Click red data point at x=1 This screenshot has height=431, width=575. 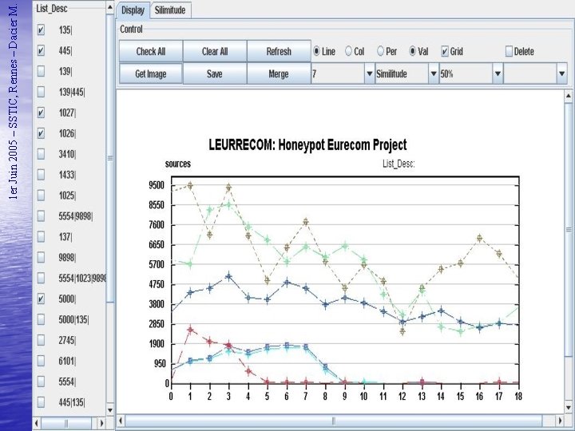click(190, 330)
